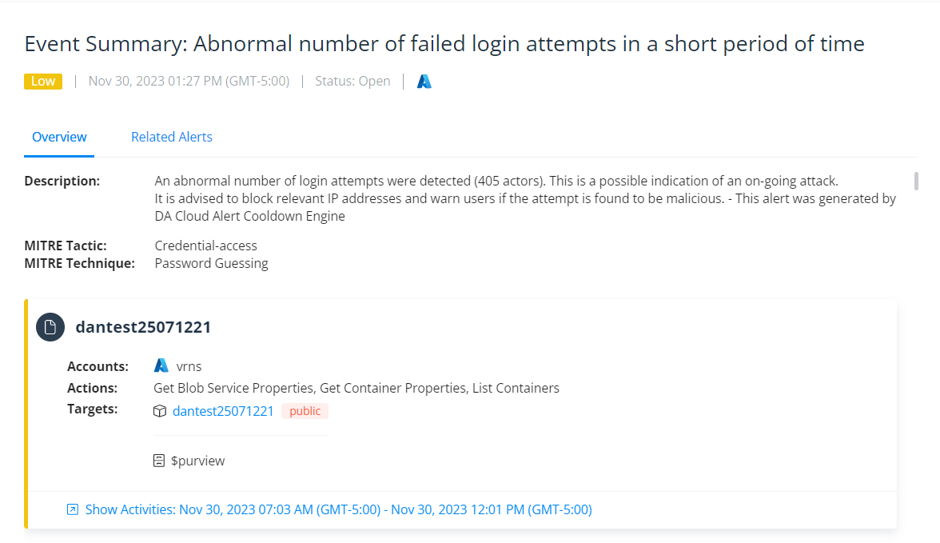
Task: Open the Show Activities time range link
Action: click(x=338, y=509)
